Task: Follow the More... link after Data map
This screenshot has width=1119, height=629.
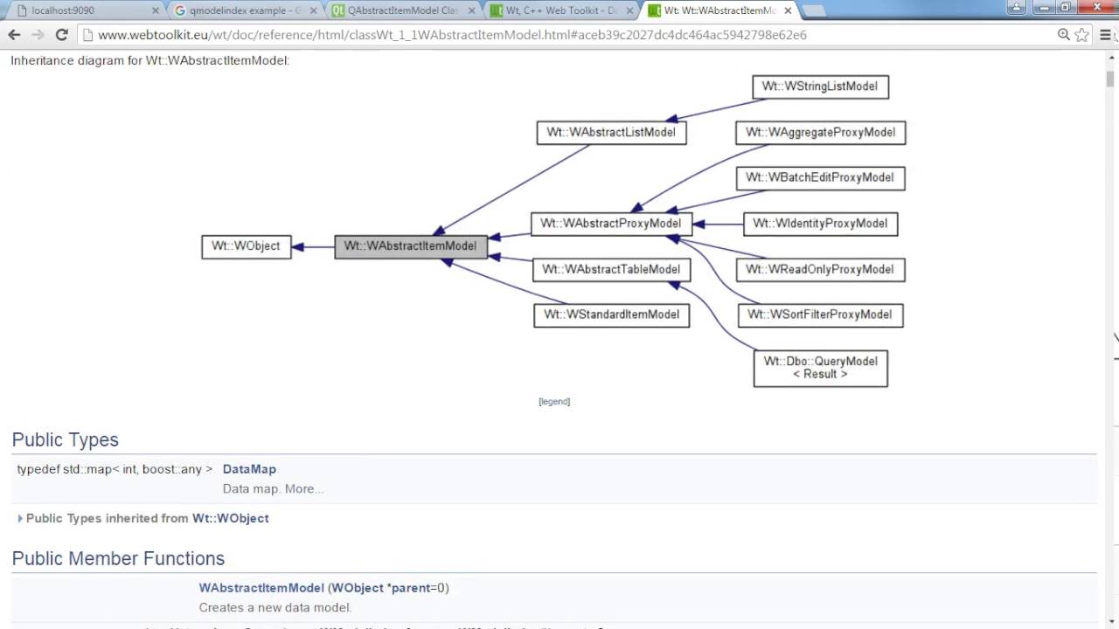Action: tap(304, 489)
